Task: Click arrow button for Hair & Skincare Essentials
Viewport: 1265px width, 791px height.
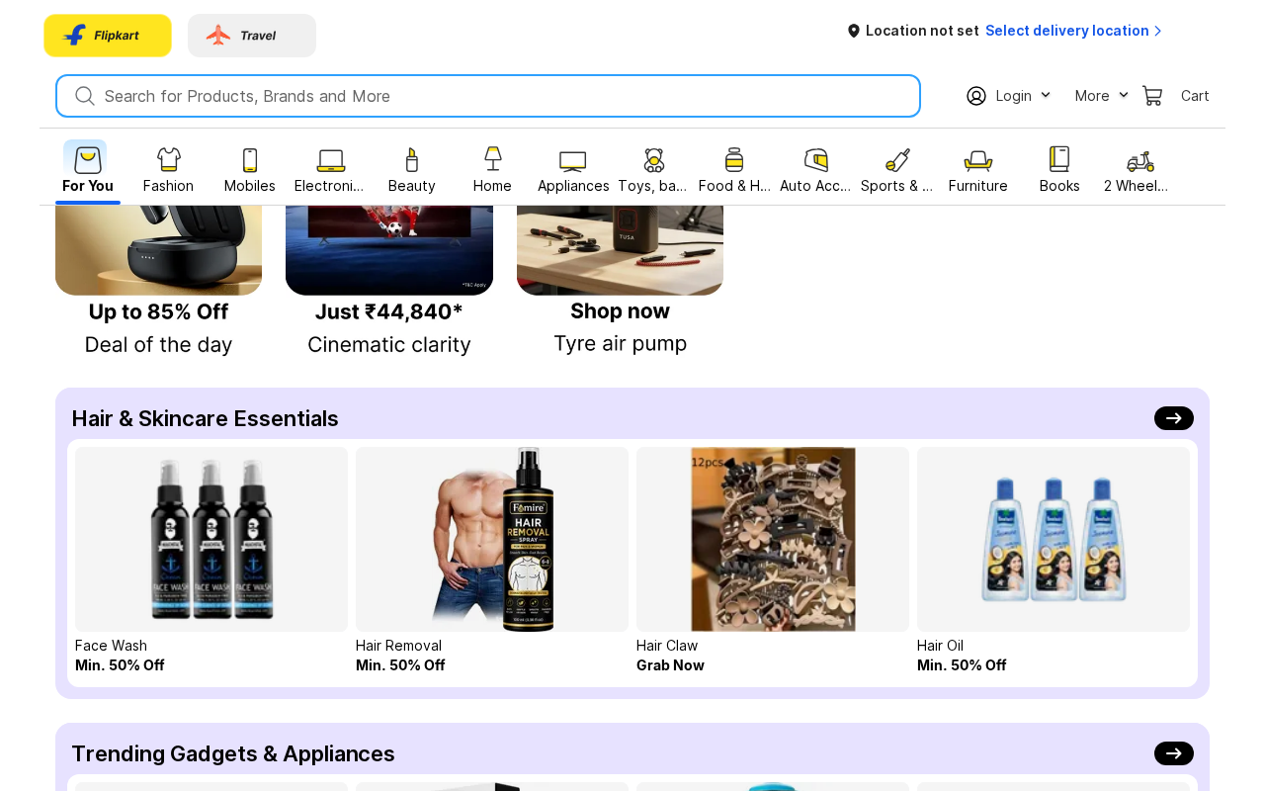Action: [1174, 418]
